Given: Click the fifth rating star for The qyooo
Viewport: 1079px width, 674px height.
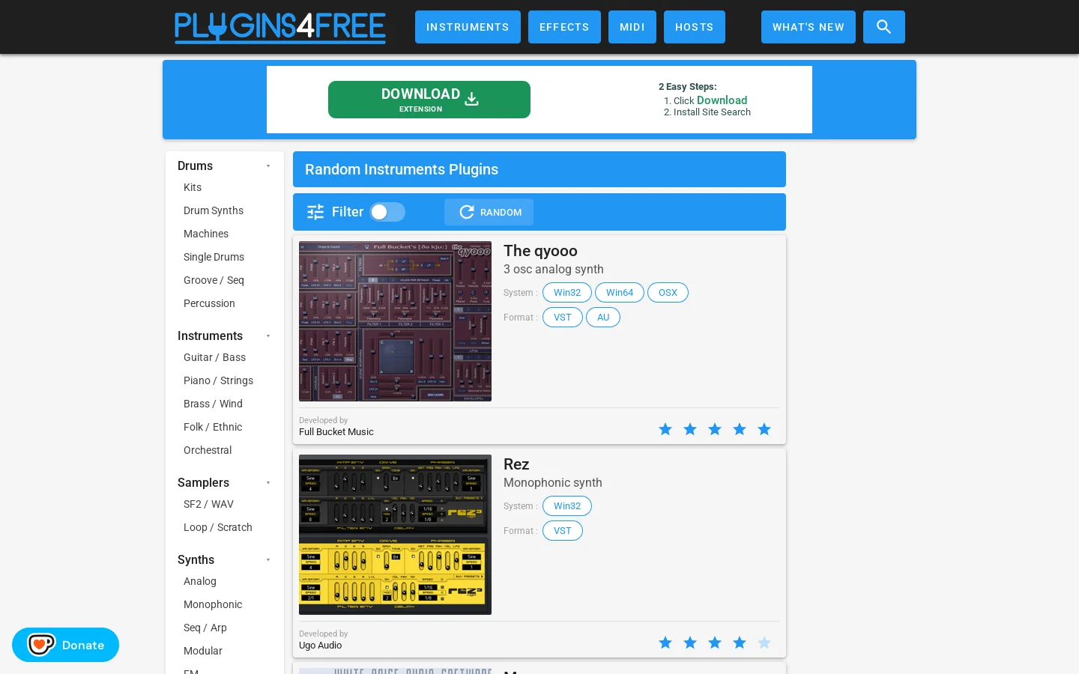Looking at the screenshot, I should [x=764, y=429].
